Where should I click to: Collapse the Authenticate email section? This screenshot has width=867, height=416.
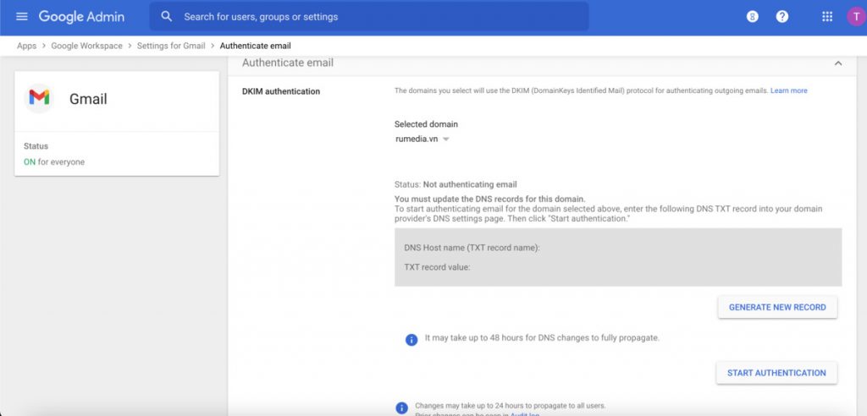pyautogui.click(x=838, y=63)
